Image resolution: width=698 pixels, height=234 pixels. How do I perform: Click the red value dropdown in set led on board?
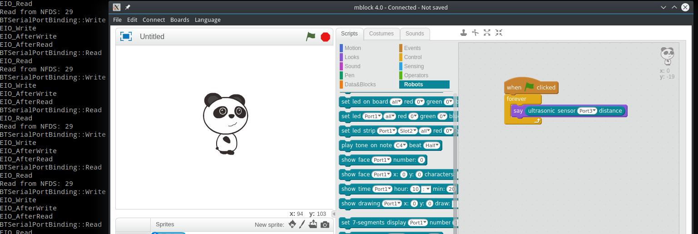[420, 102]
